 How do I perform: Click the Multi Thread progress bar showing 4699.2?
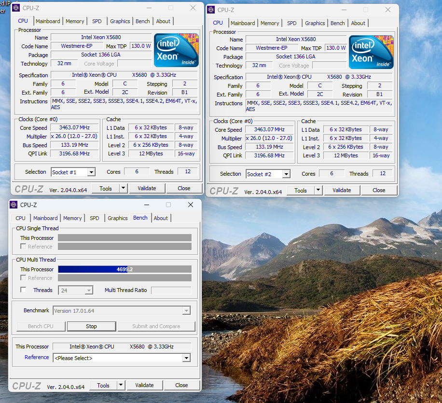[x=124, y=269]
